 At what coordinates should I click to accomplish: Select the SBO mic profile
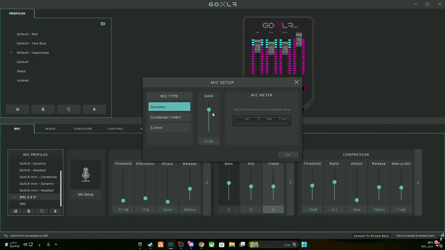click(23, 204)
